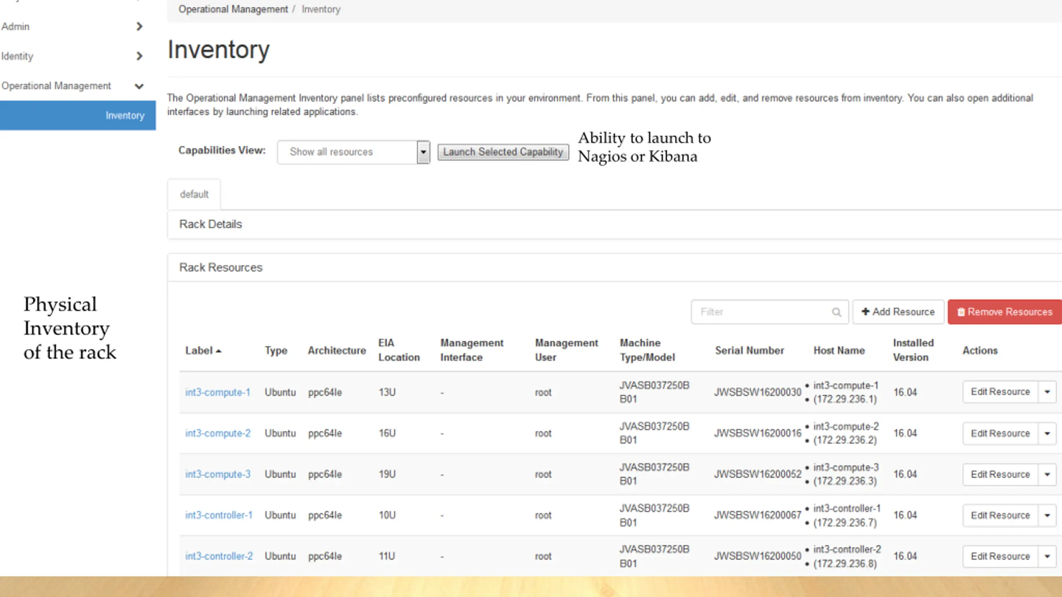Screen dimensions: 1062x597
Task: Expand the Identity sidebar chevron
Action: [139, 56]
